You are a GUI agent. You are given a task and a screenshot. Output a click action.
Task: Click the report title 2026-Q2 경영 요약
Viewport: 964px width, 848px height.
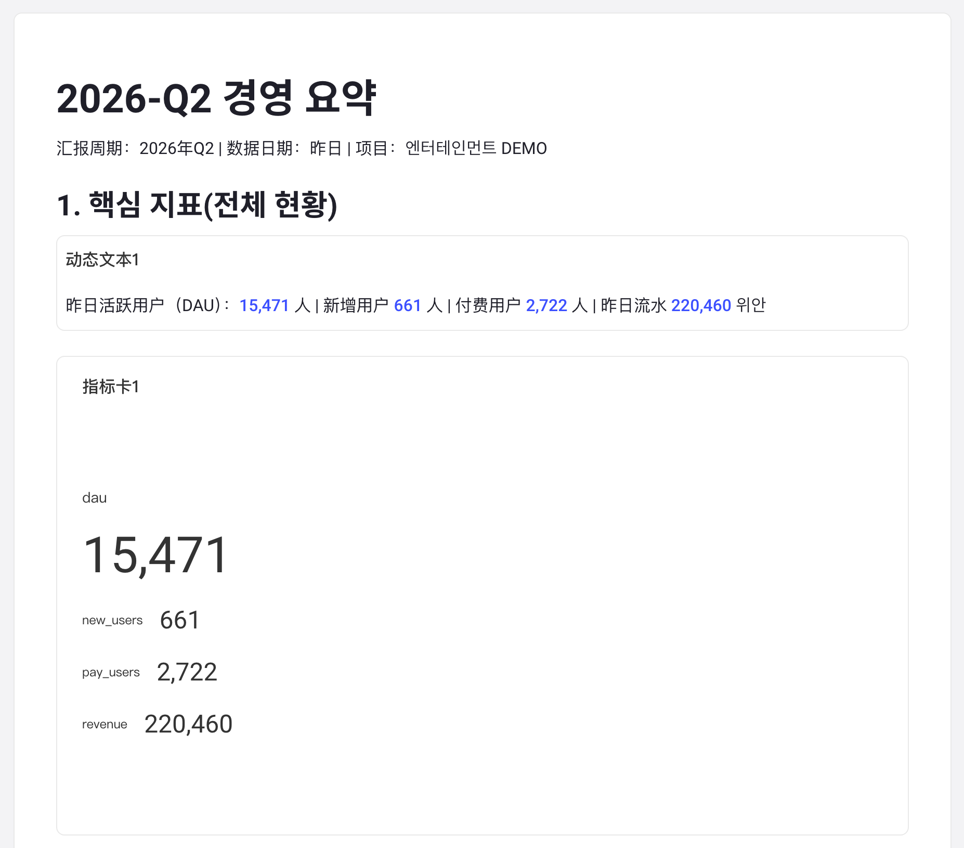click(x=216, y=98)
